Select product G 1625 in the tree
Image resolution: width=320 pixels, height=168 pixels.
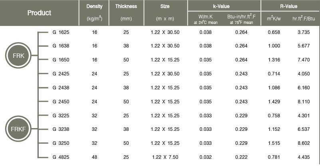click(x=61, y=32)
